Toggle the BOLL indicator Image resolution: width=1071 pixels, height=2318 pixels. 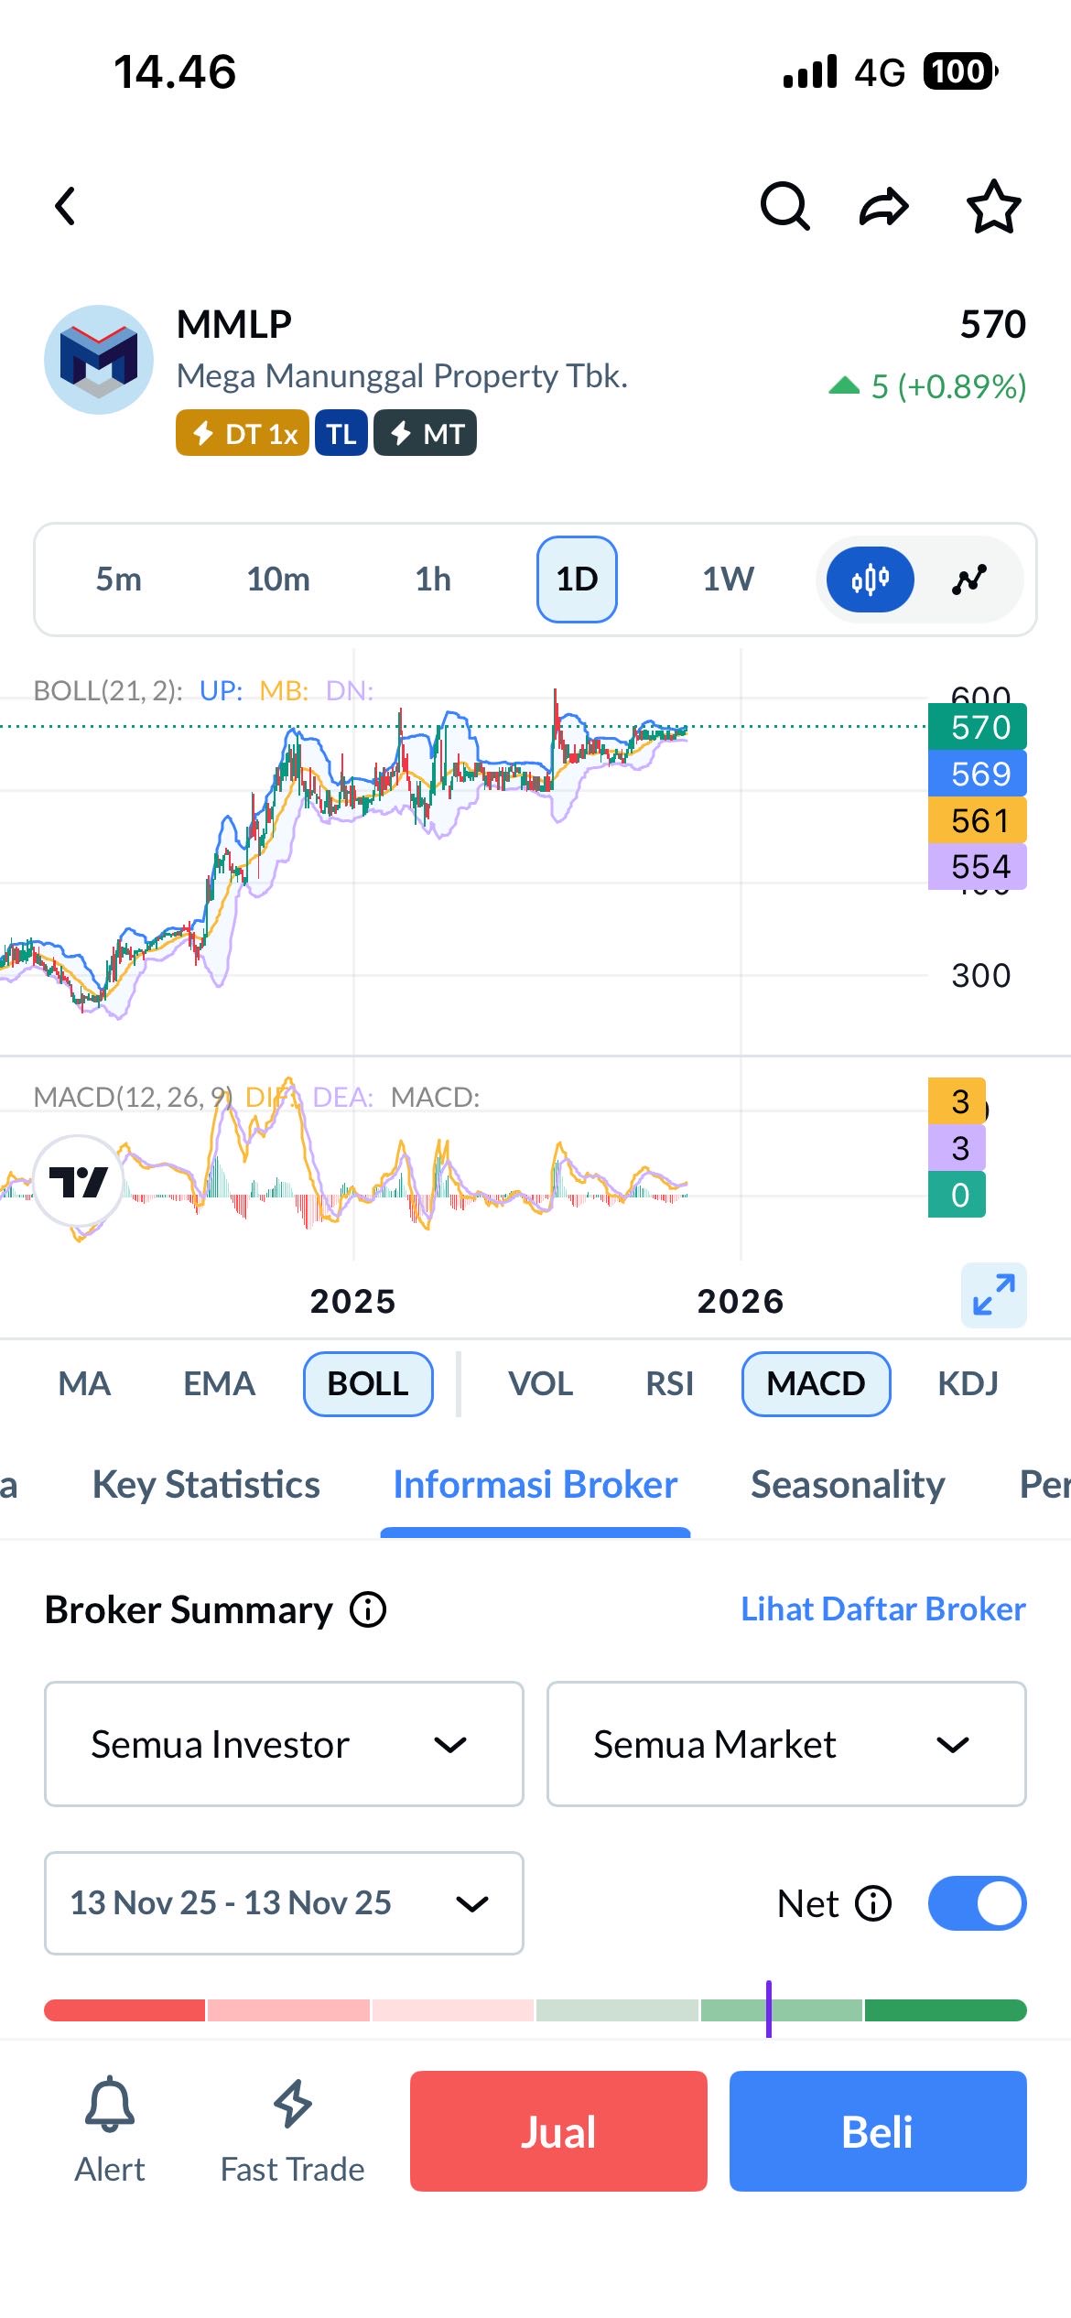click(368, 1383)
